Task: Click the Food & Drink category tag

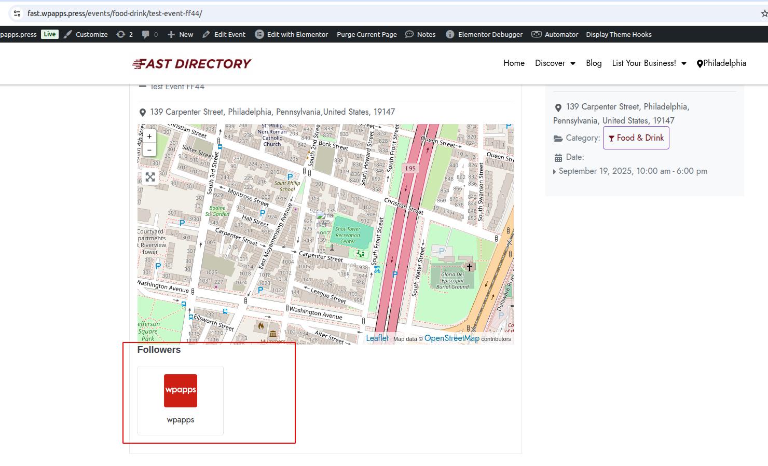Action: (636, 138)
